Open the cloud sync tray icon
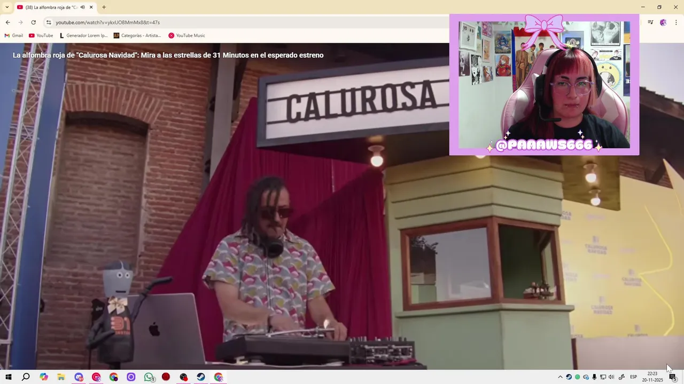 [x=586, y=377]
